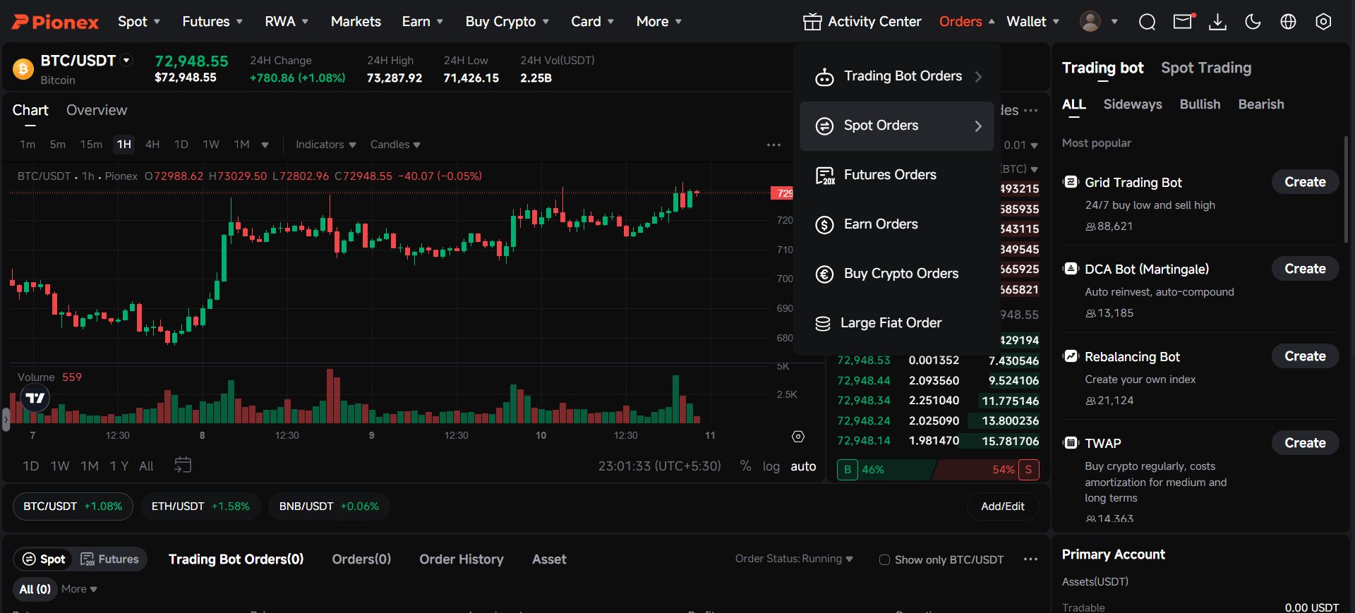
Task: Click the TradingView logo on chart
Action: coord(35,399)
